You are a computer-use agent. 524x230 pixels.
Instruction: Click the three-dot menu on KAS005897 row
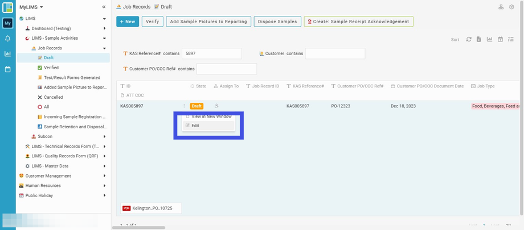(184, 106)
